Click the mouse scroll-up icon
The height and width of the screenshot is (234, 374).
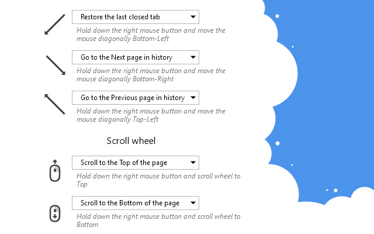coord(55,171)
